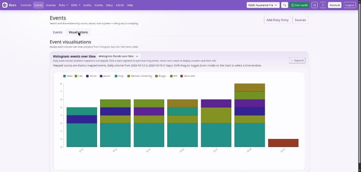Click dark blue segment in 10-13 bar
The width and height of the screenshot is (361, 172).
pyautogui.click(x=82, y=119)
